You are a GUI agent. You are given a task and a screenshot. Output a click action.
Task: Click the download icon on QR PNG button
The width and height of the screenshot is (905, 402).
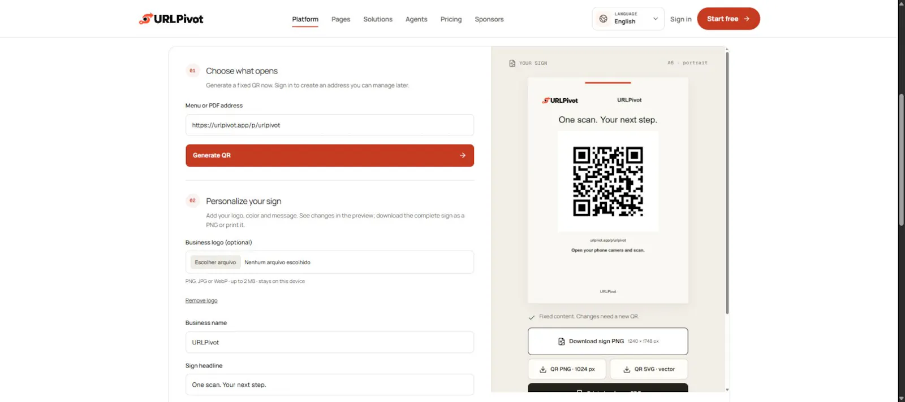click(543, 369)
